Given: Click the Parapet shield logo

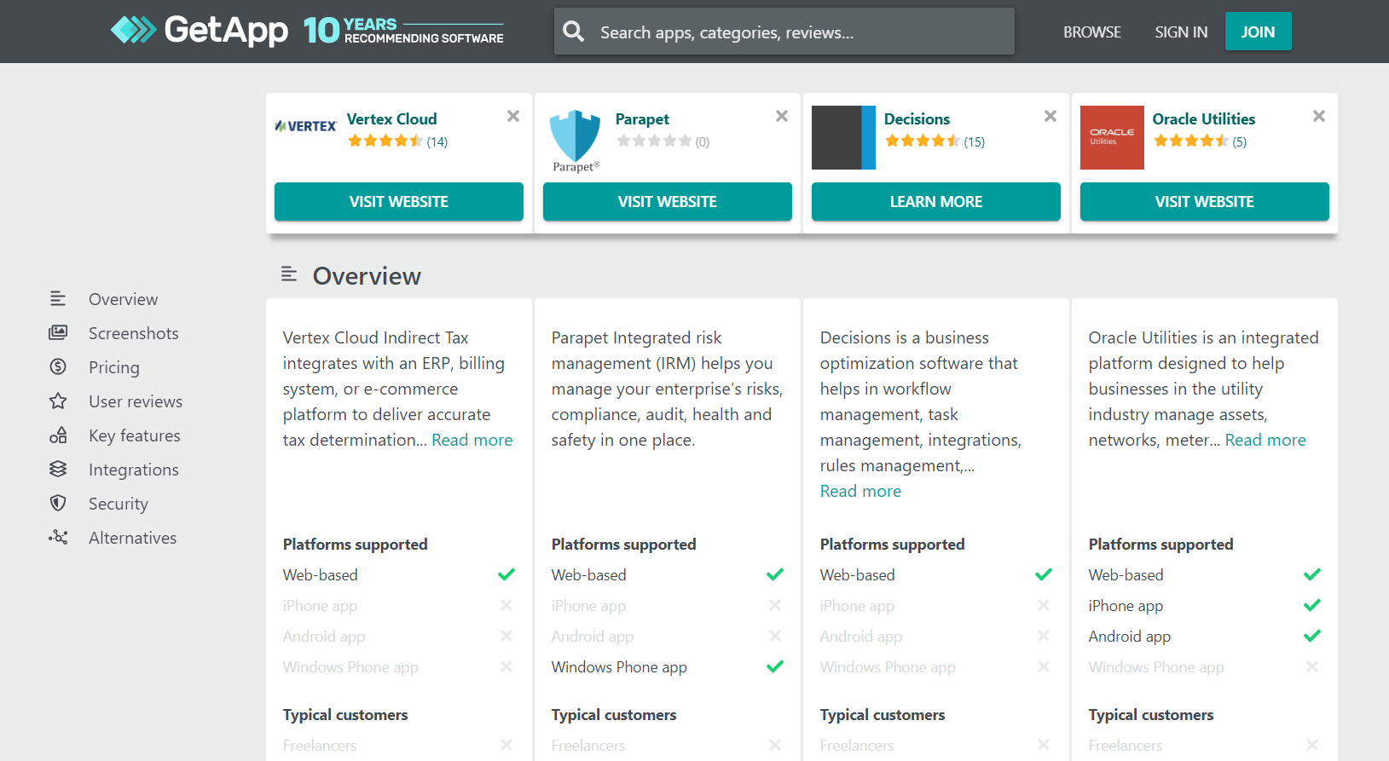Looking at the screenshot, I should point(575,141).
